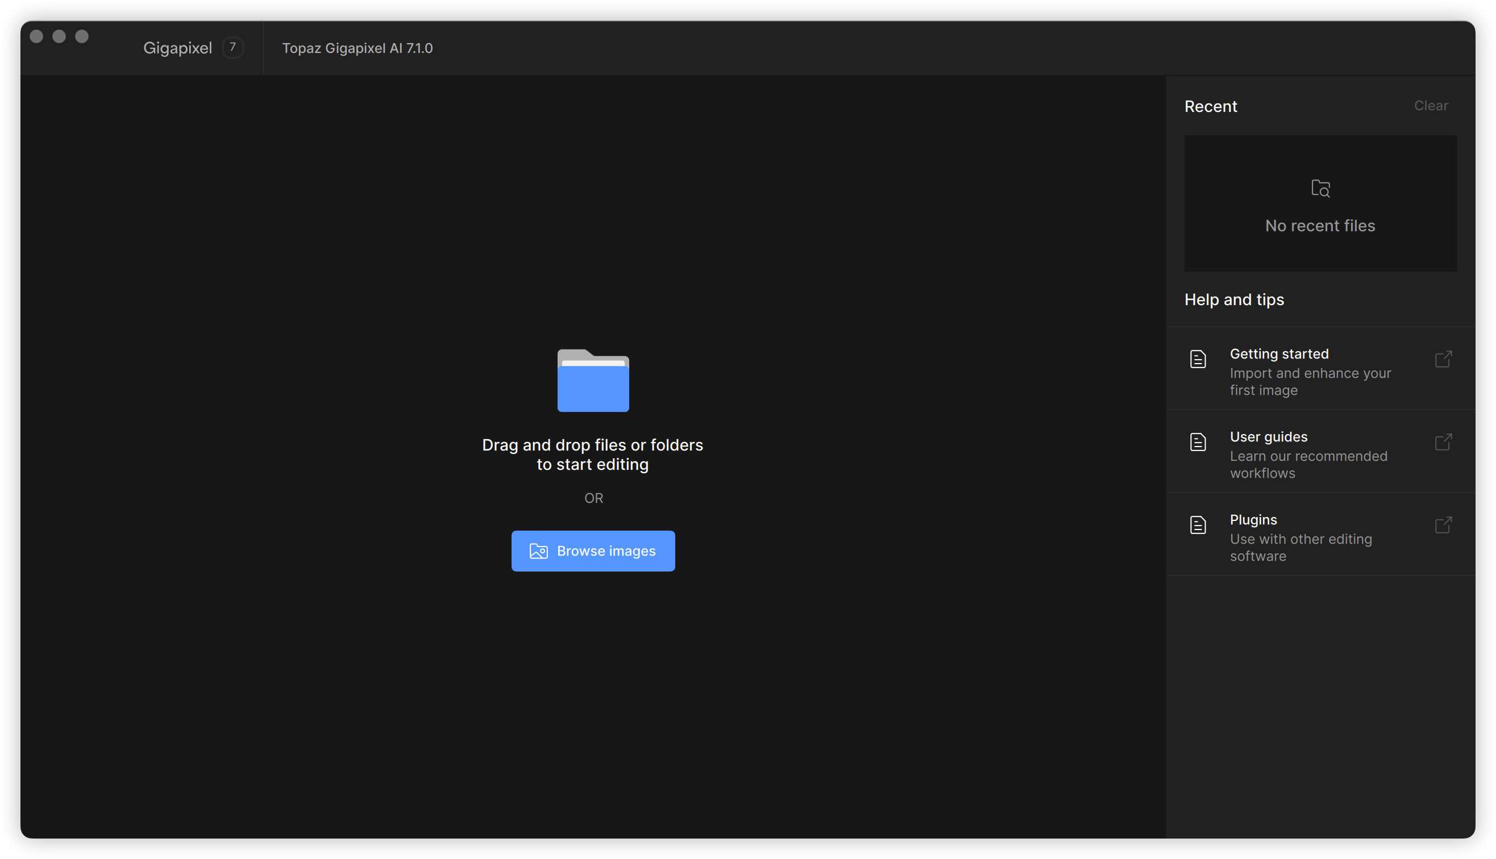Screen dimensions: 1496x859
Task: Click the User guides document icon
Action: (x=1198, y=442)
